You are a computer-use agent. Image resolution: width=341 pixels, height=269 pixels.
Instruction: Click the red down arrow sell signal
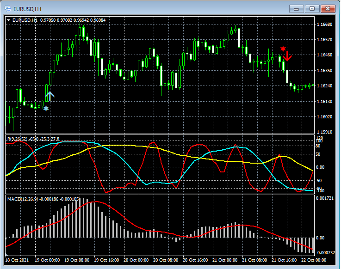287,57
